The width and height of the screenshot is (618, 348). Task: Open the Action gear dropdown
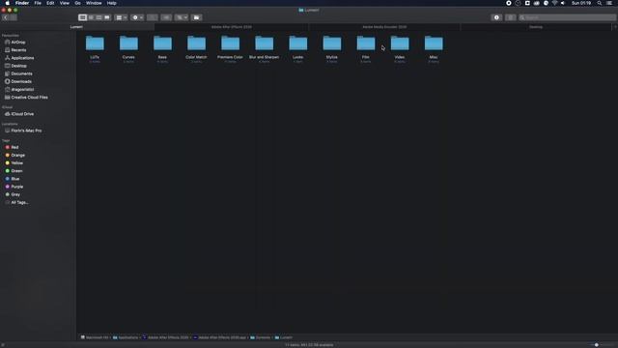(x=137, y=17)
